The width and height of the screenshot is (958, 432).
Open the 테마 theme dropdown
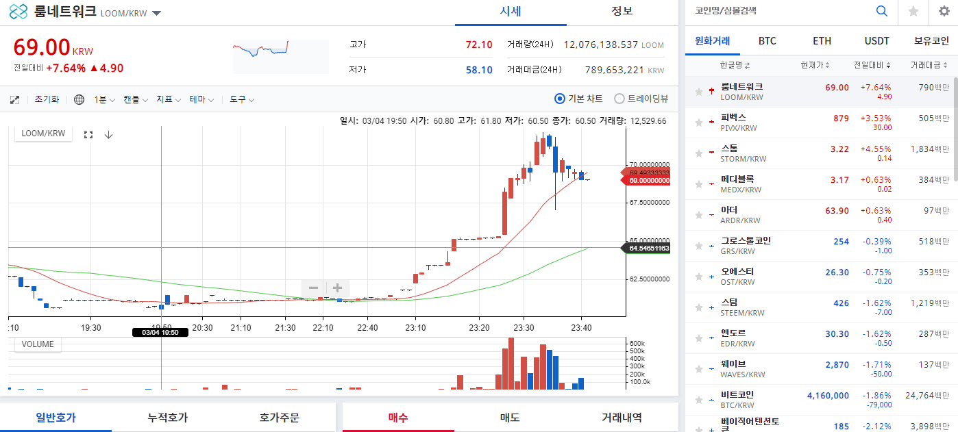pyautogui.click(x=202, y=99)
